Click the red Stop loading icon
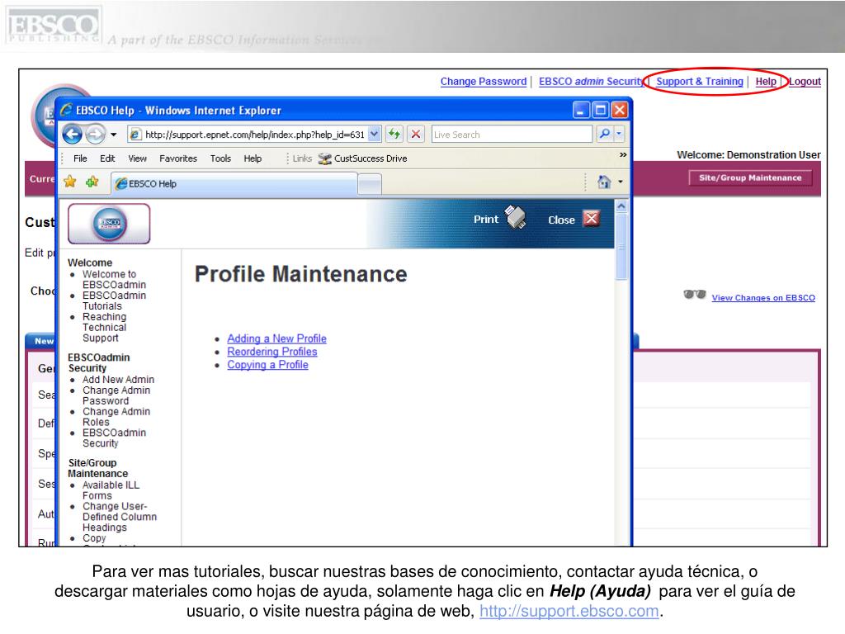The image size is (845, 634). [x=416, y=134]
